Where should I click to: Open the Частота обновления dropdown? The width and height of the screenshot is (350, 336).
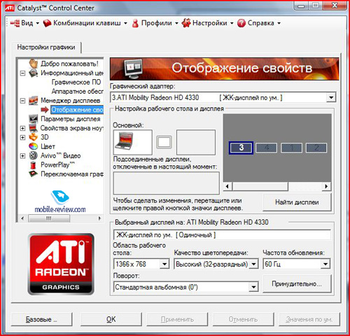325,264
